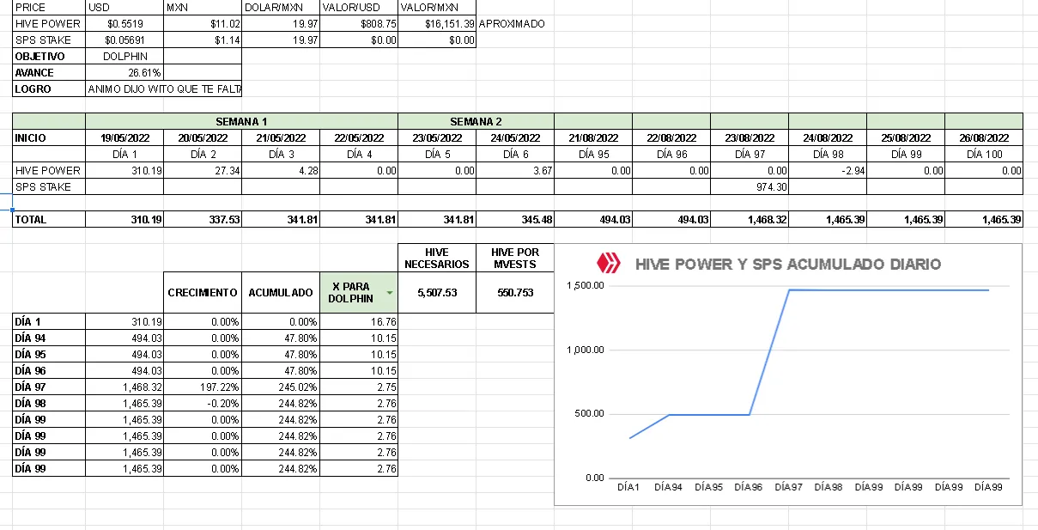Select the TOTAL cell 1,468.32
The image size is (1038, 530).
coord(750,219)
